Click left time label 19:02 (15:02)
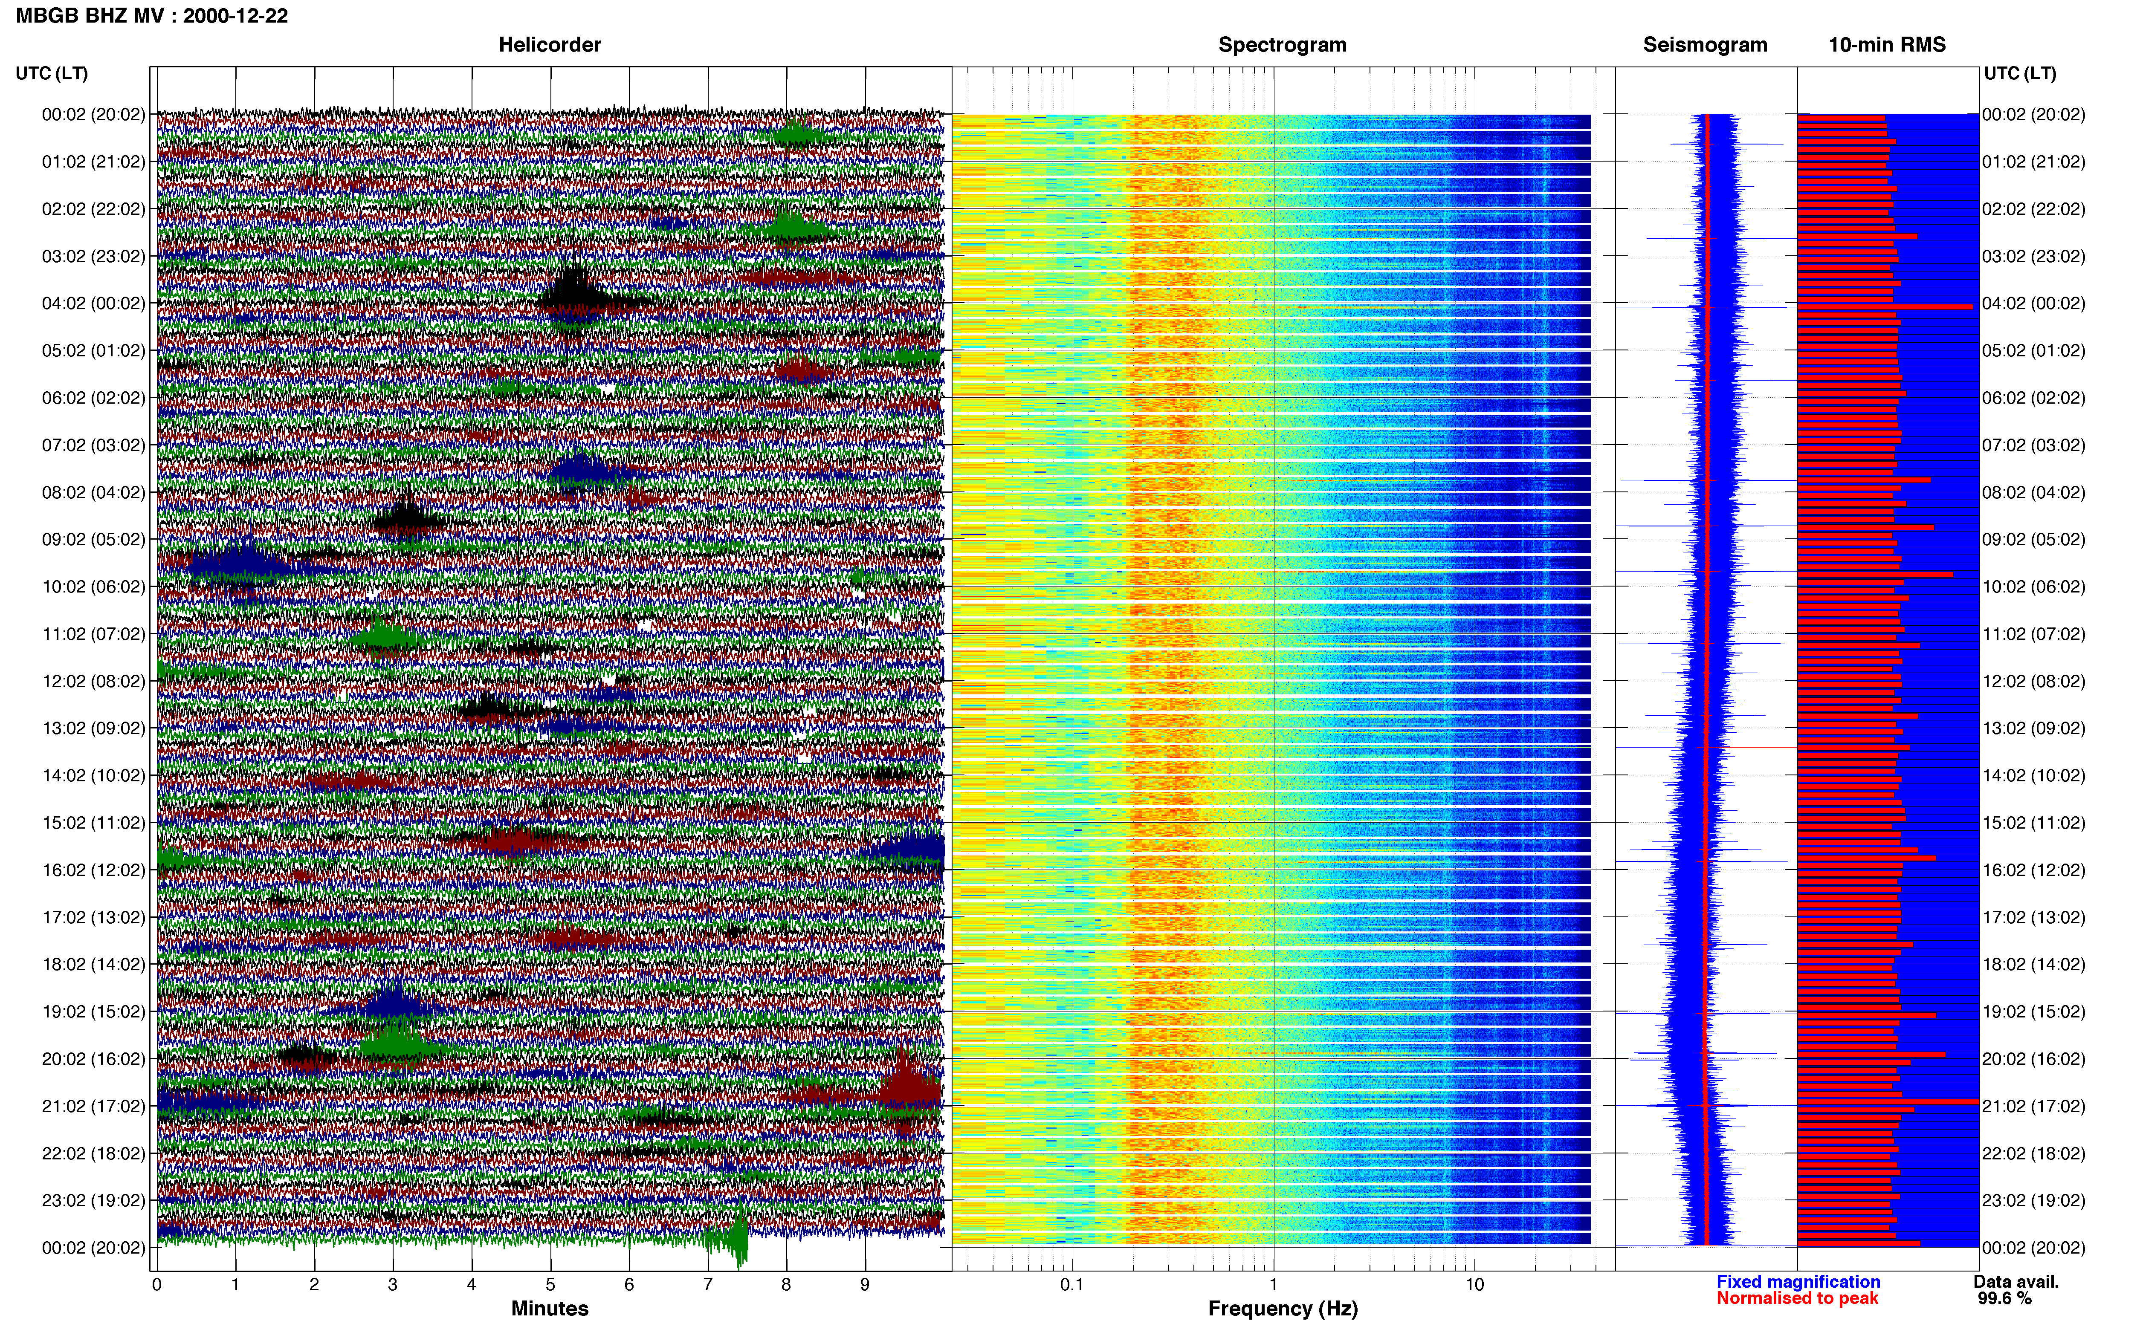The width and height of the screenshot is (2140, 1338). click(x=94, y=1011)
